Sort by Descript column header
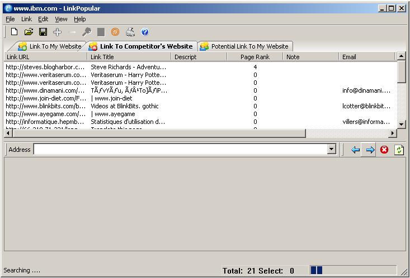410x278 pixels. pyautogui.click(x=199, y=57)
